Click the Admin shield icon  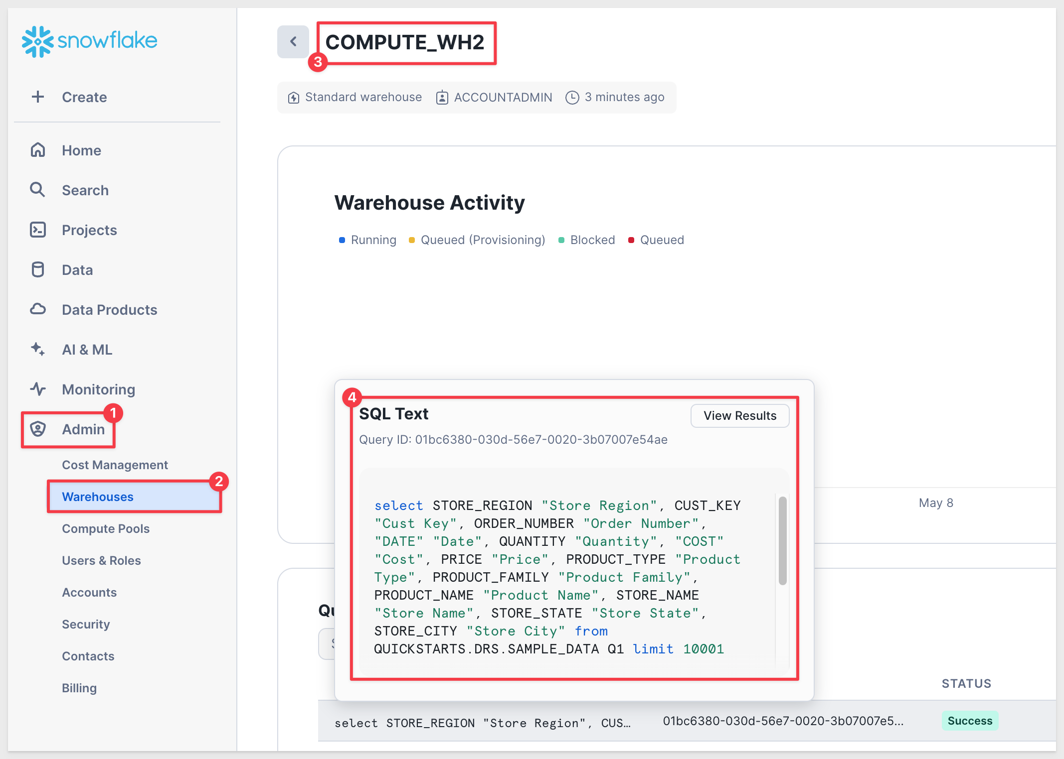[x=38, y=429]
